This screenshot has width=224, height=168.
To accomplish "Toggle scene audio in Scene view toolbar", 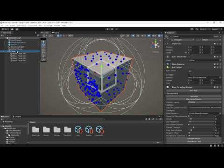I will (138, 35).
